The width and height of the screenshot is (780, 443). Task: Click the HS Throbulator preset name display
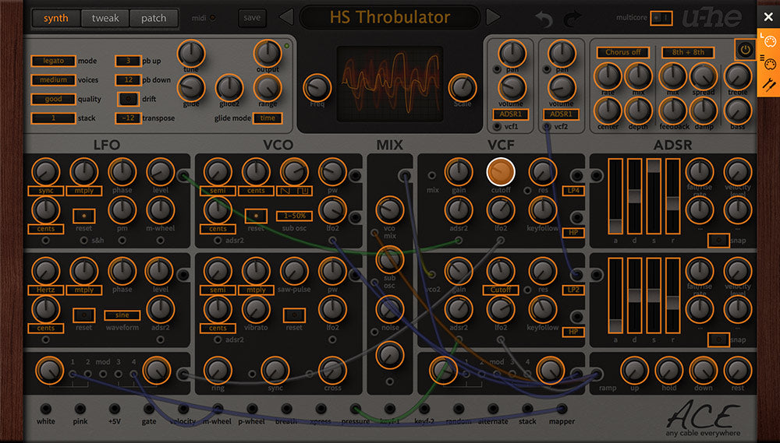click(x=389, y=17)
